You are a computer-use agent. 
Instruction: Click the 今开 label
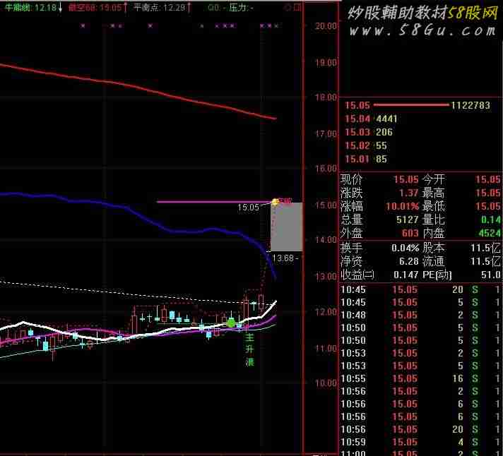click(x=433, y=179)
